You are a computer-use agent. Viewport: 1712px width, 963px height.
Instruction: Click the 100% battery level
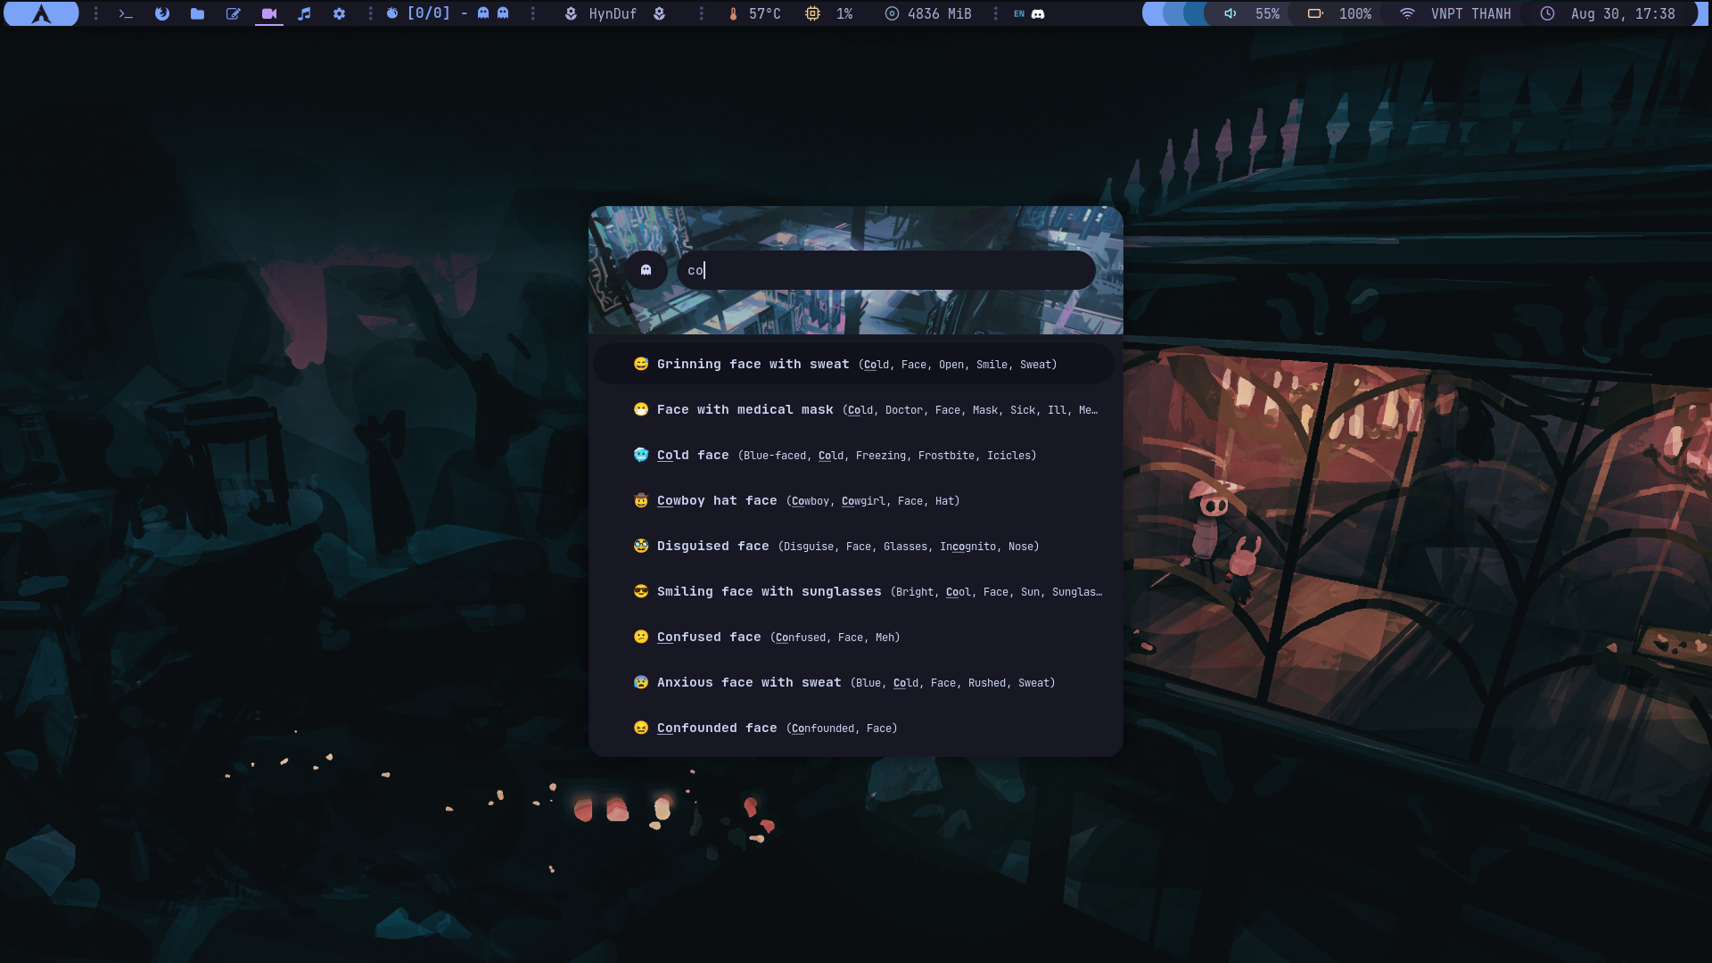1355,13
